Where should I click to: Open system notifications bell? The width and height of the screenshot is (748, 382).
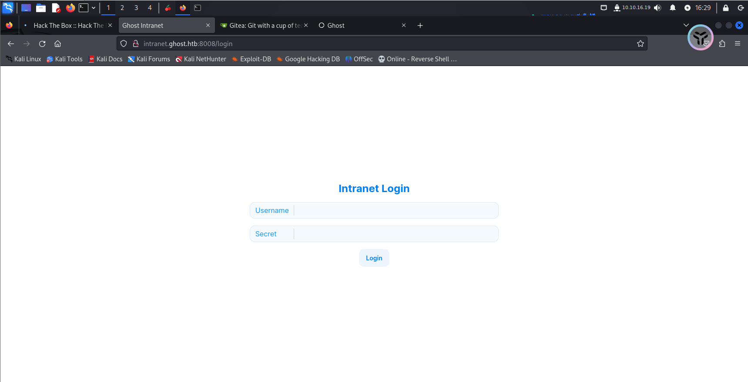coord(672,8)
